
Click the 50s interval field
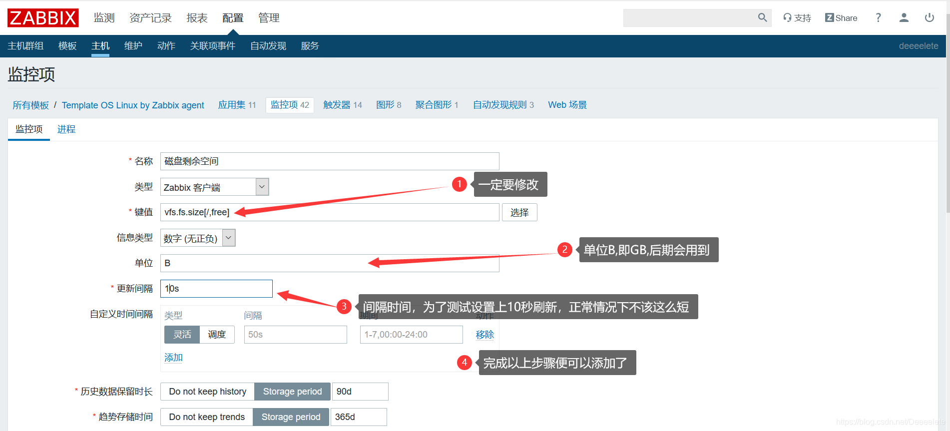point(296,335)
